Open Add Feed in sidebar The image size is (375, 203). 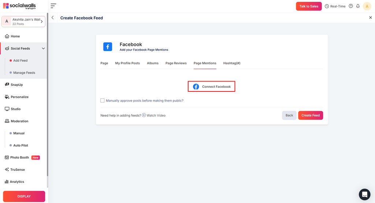click(21, 61)
